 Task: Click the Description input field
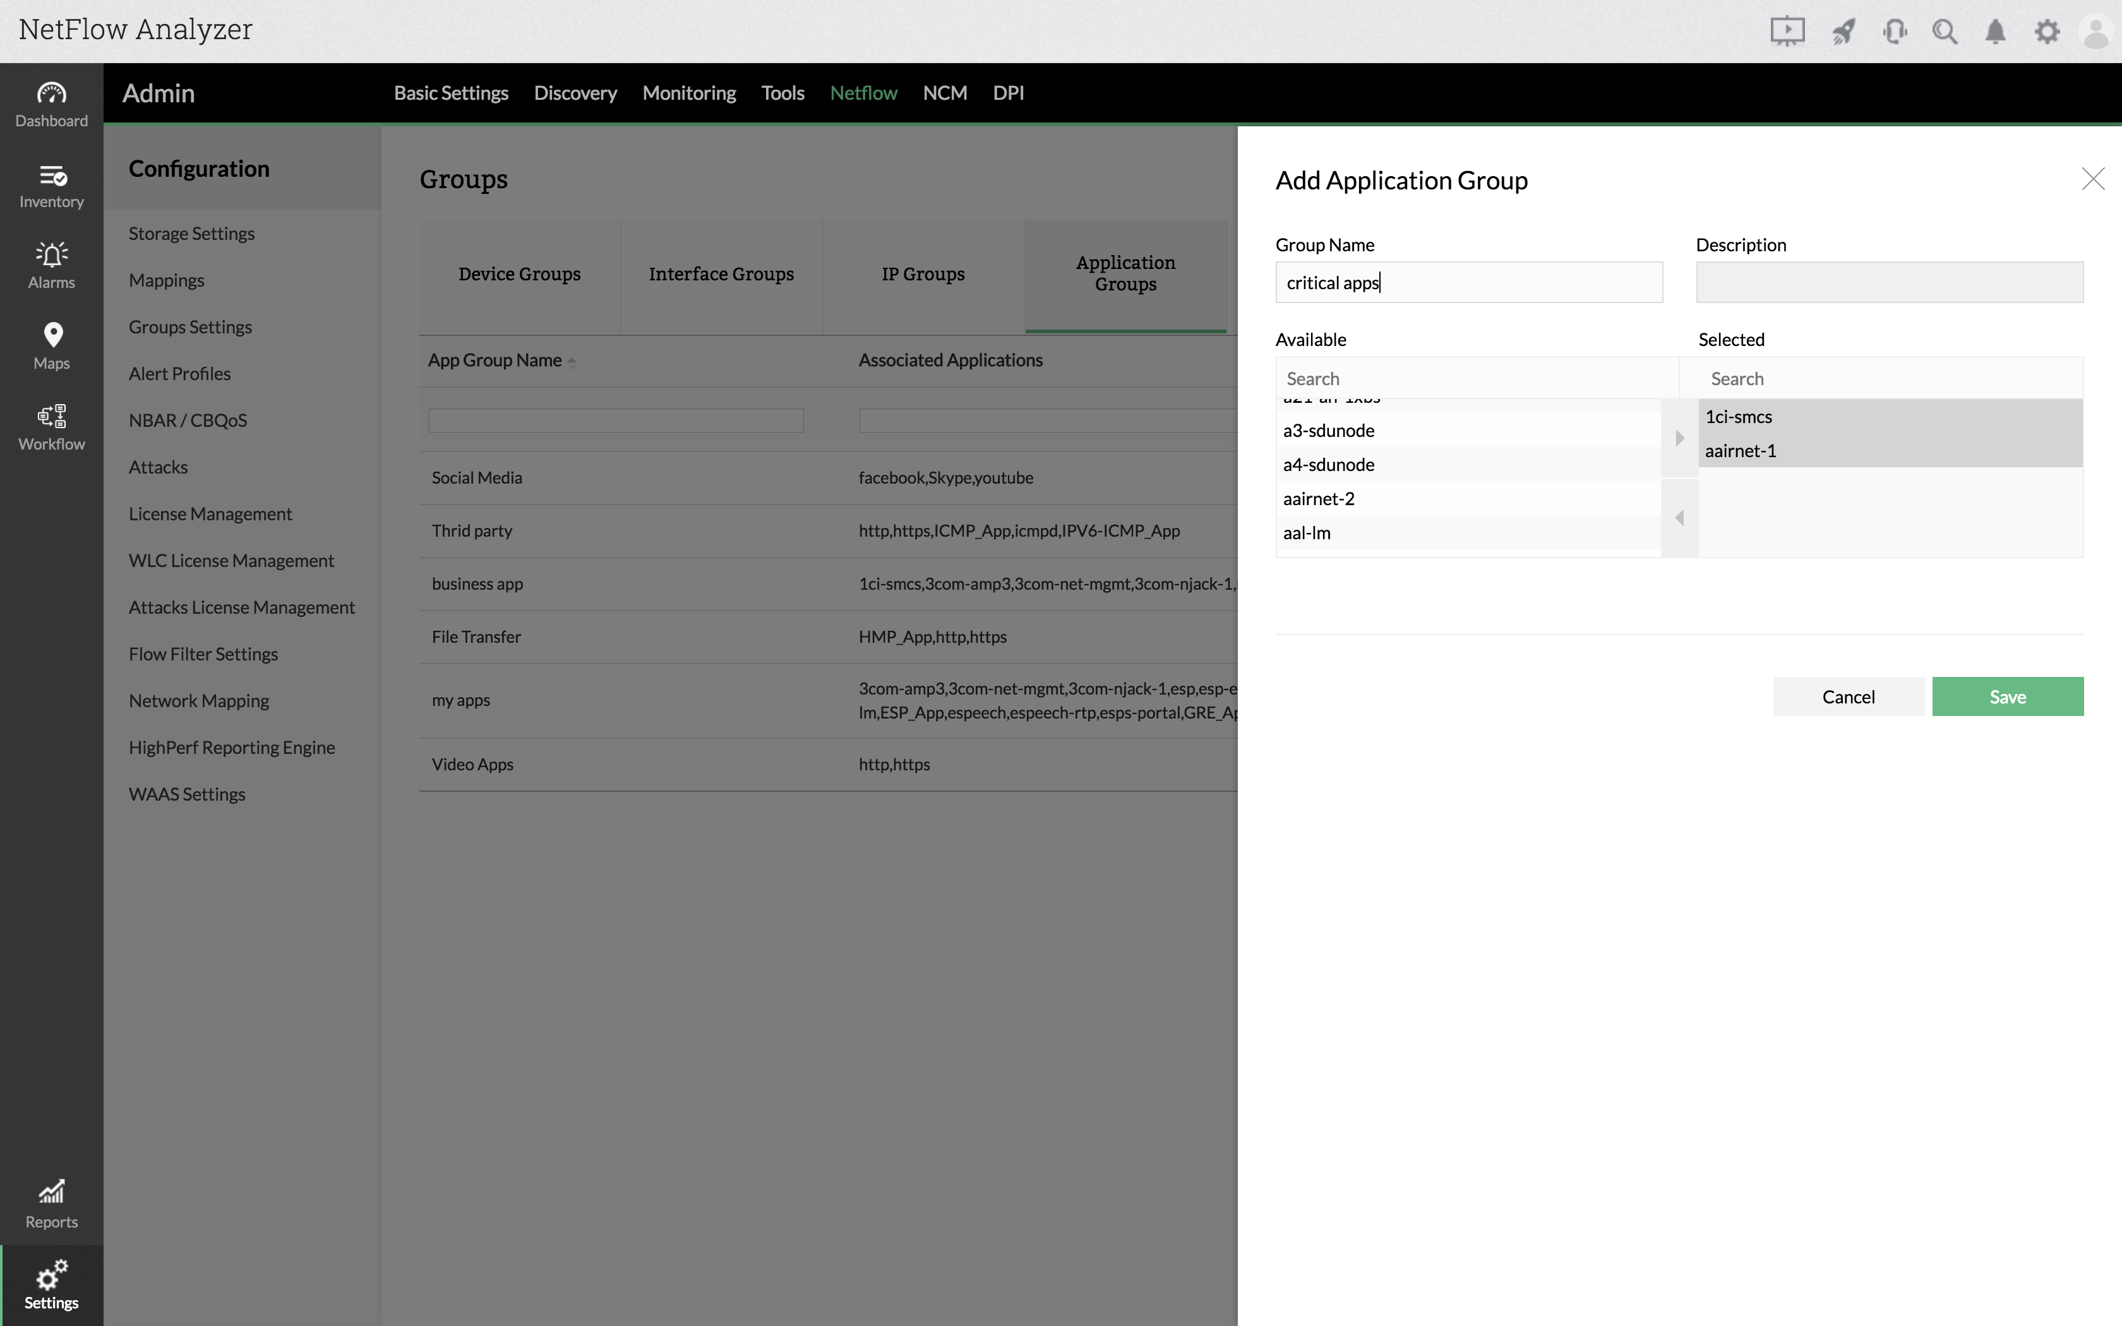click(1889, 282)
